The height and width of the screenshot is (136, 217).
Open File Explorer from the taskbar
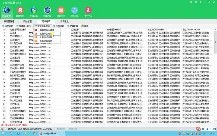pos(26,134)
